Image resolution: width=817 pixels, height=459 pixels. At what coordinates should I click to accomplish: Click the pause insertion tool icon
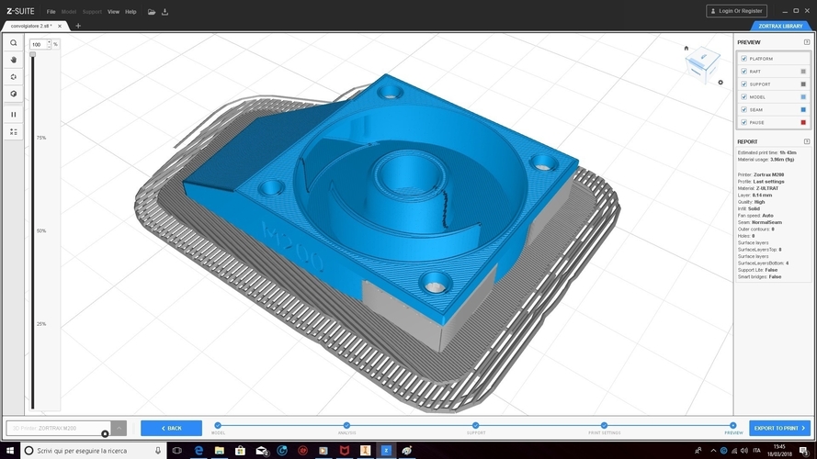pos(14,115)
